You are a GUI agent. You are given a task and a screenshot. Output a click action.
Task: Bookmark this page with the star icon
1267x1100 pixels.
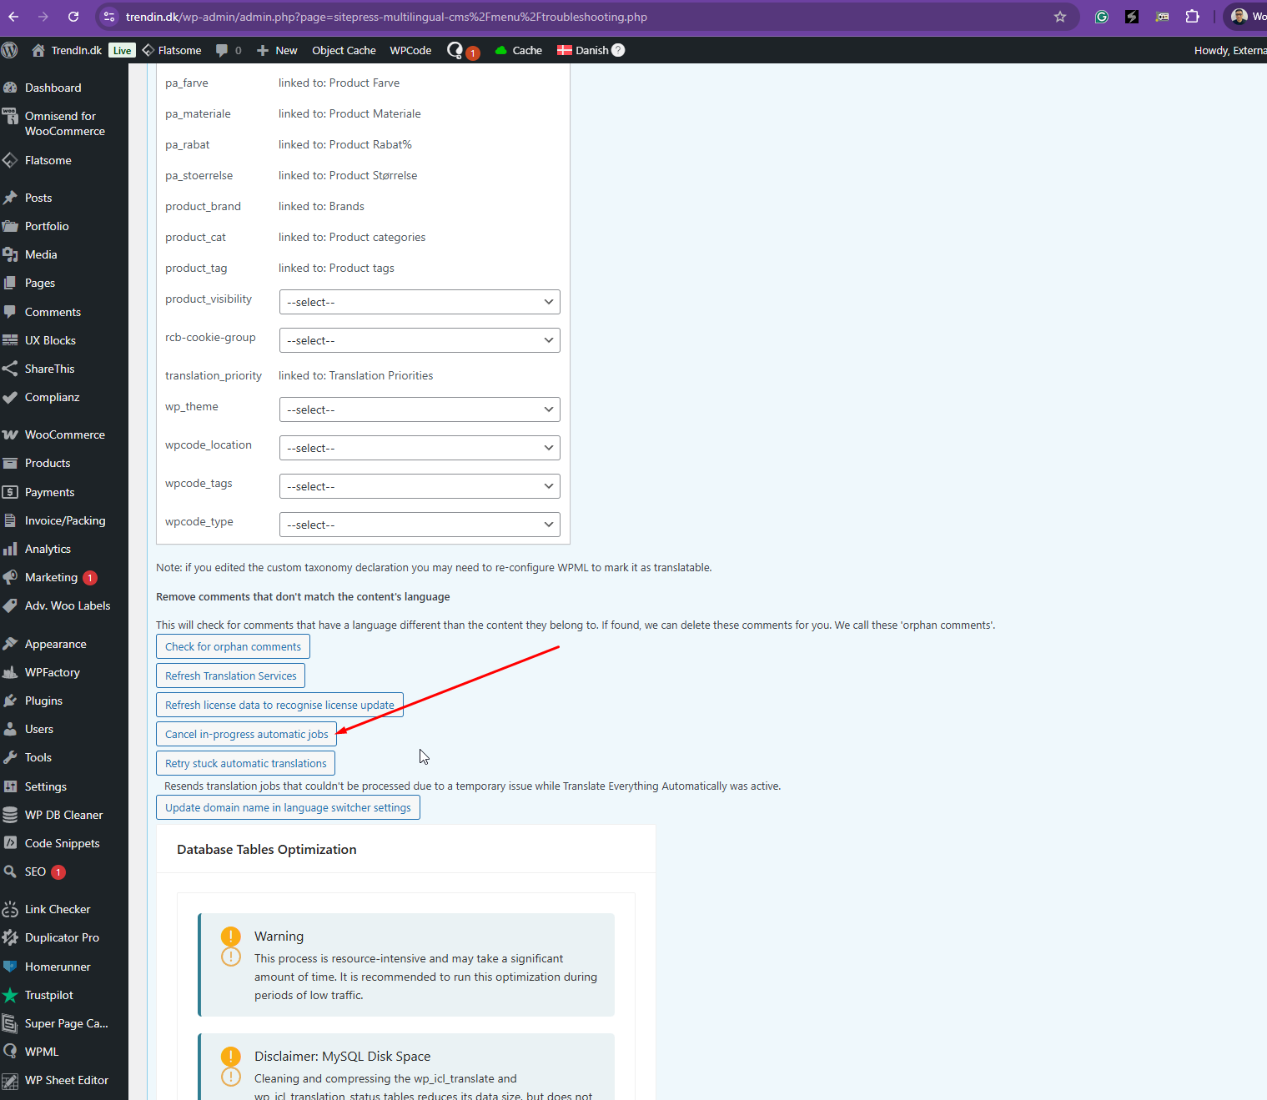[x=1059, y=17]
